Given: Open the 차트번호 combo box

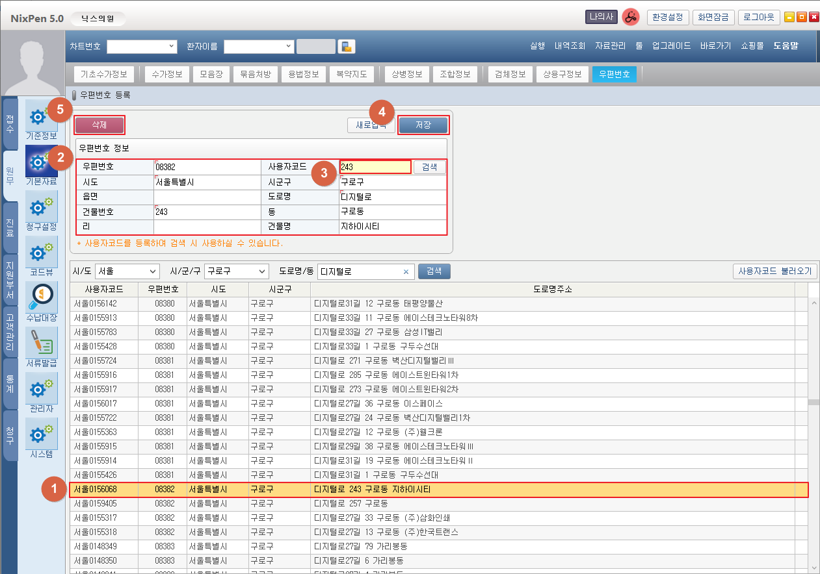Looking at the screenshot, I should pos(142,46).
